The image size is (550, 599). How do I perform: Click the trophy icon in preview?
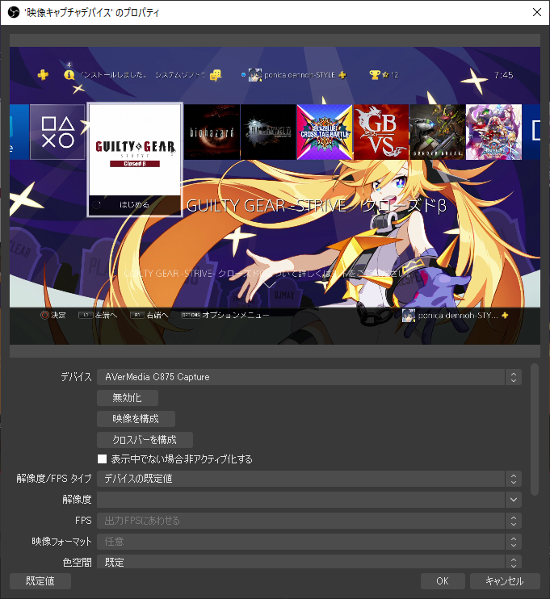375,75
